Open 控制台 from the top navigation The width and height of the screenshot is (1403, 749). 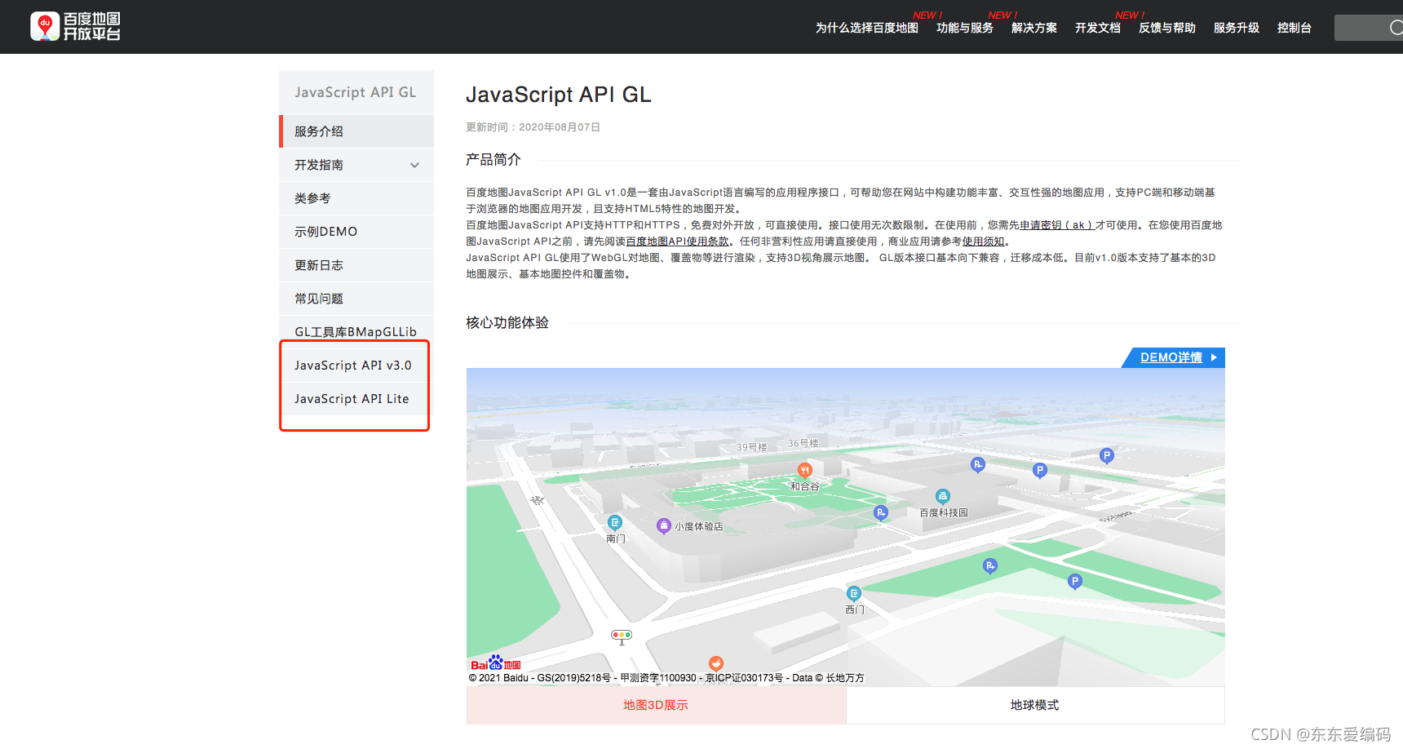tap(1295, 27)
